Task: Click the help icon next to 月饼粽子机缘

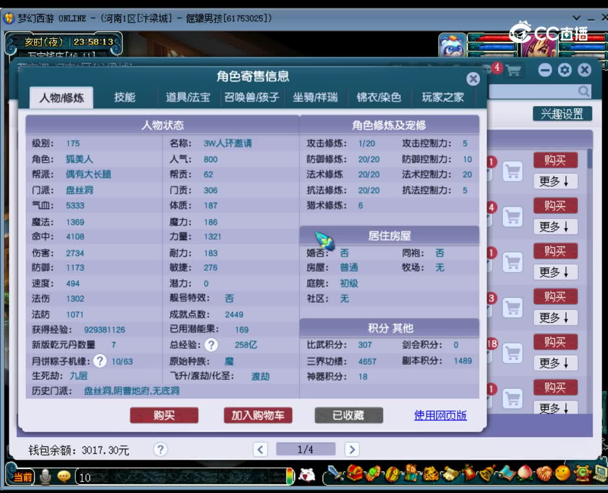Action: tap(100, 361)
